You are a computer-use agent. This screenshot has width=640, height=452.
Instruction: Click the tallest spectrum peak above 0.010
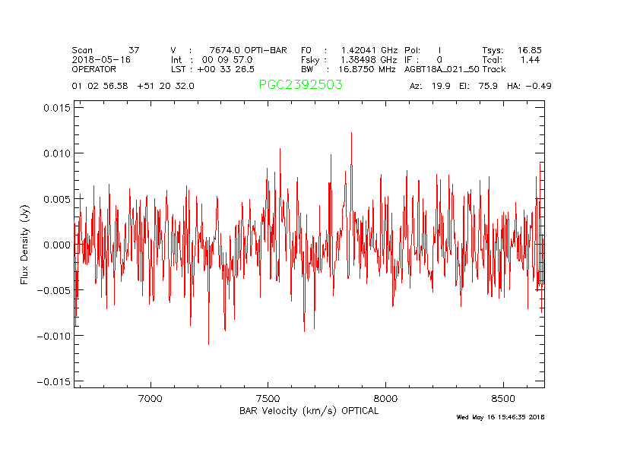point(351,134)
